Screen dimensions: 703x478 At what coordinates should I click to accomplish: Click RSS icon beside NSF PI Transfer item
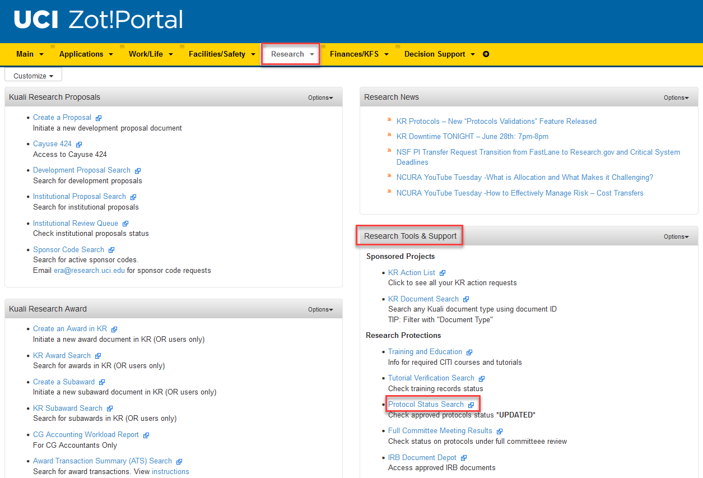click(x=389, y=151)
